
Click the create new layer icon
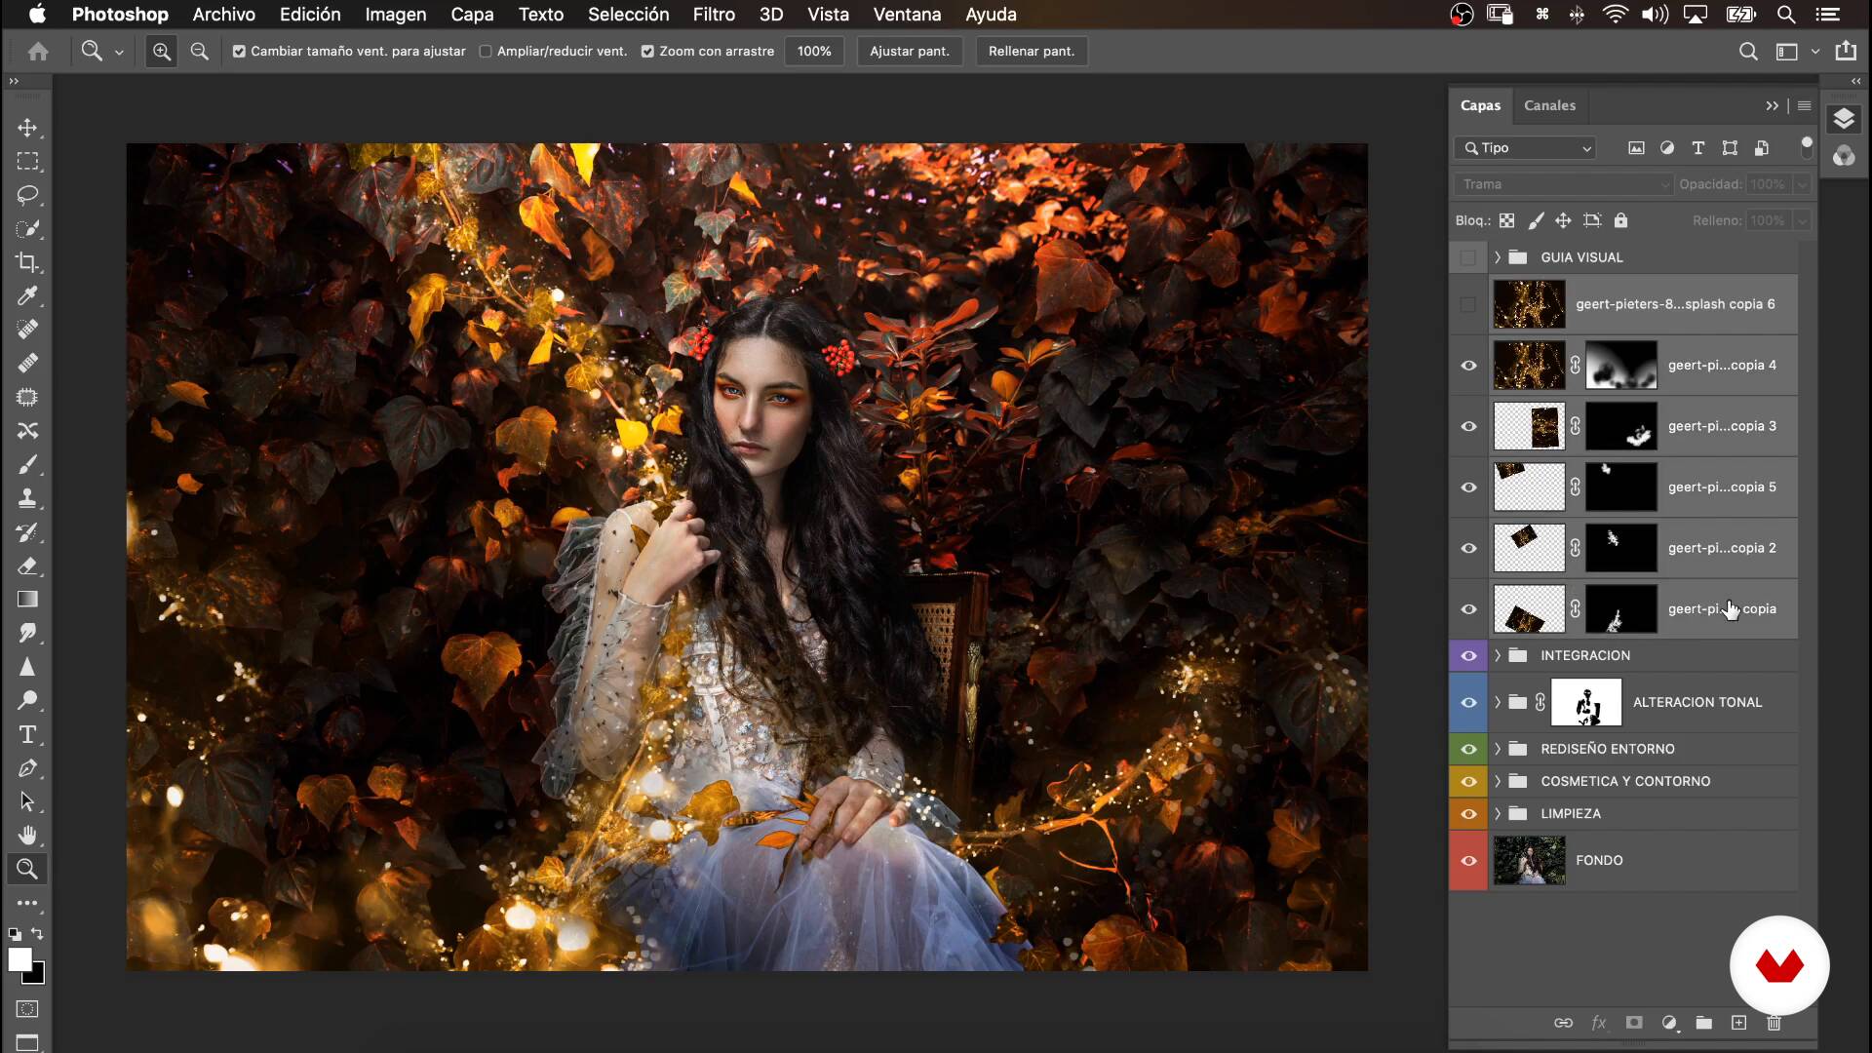1738,1023
